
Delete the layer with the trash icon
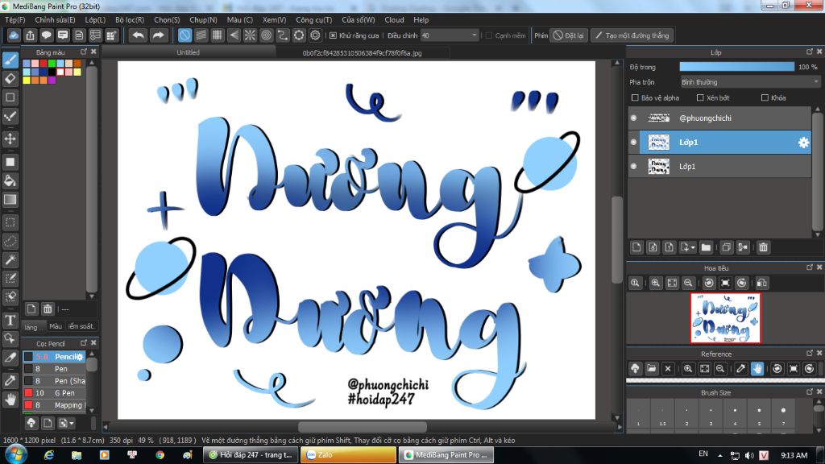764,247
